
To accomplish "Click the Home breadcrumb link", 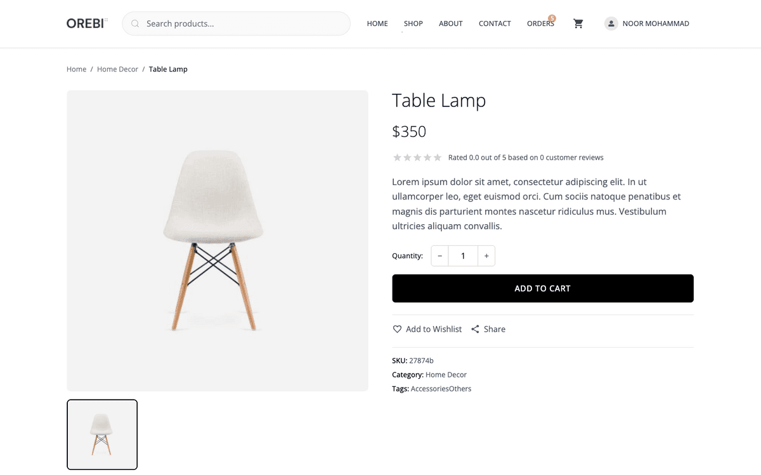I will pyautogui.click(x=76, y=69).
